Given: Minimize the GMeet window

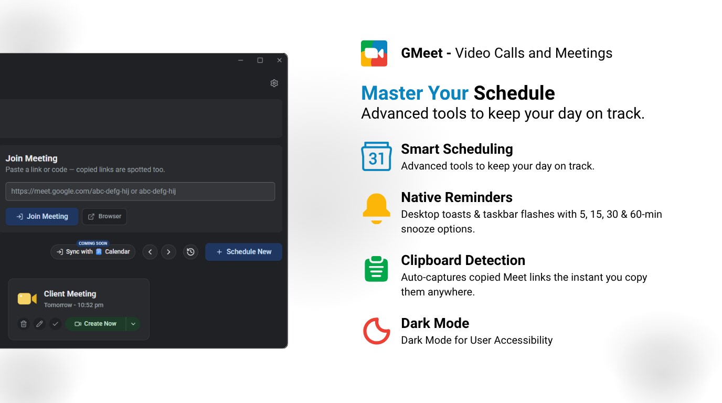Looking at the screenshot, I should [x=240, y=60].
